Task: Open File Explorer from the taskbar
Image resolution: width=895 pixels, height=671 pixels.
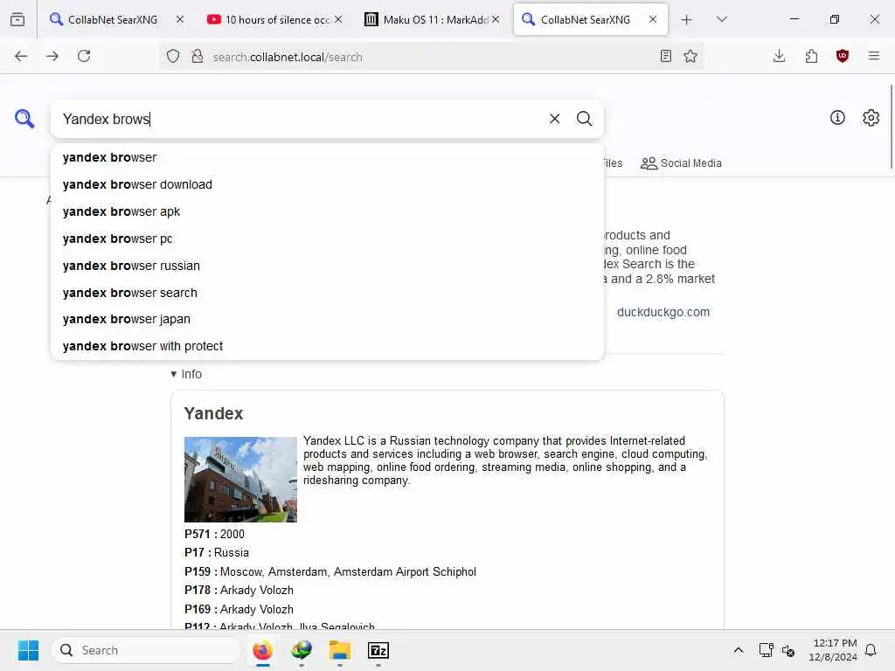Action: coord(340,650)
